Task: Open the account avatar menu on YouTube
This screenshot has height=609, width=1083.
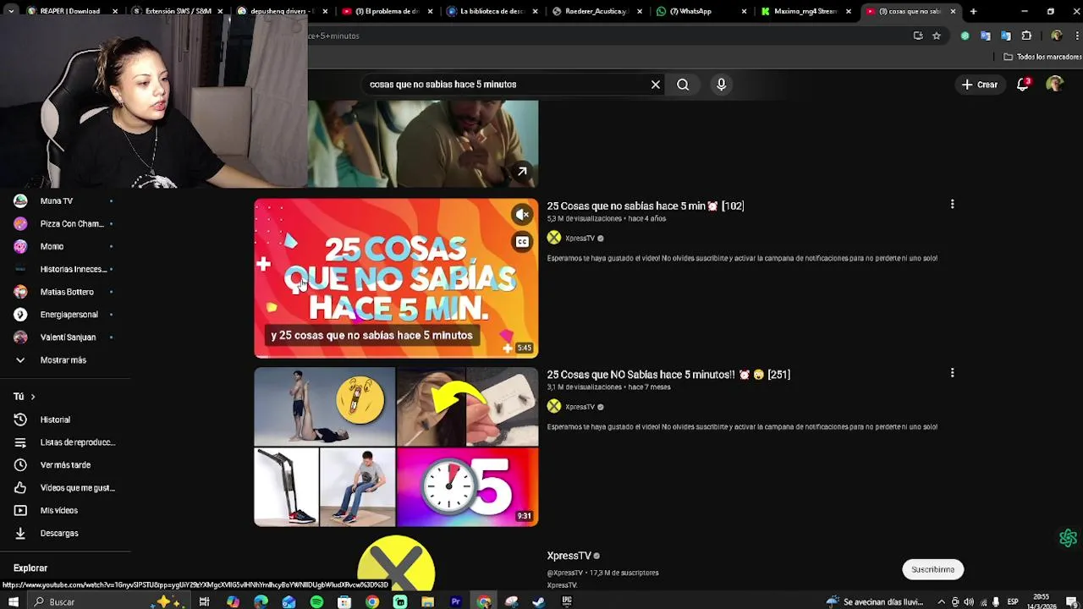Action: point(1054,85)
